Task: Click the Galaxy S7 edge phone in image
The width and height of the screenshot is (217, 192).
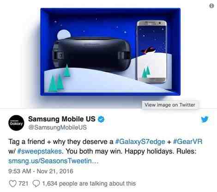Action: pyautogui.click(x=152, y=52)
